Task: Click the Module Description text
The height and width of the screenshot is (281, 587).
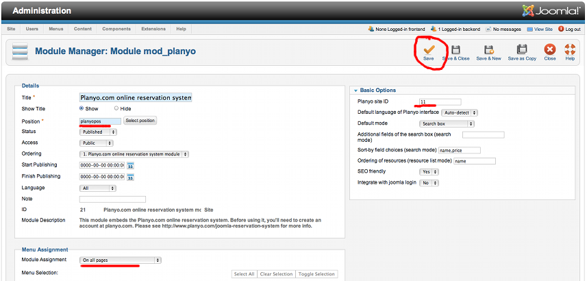Action: 200,223
